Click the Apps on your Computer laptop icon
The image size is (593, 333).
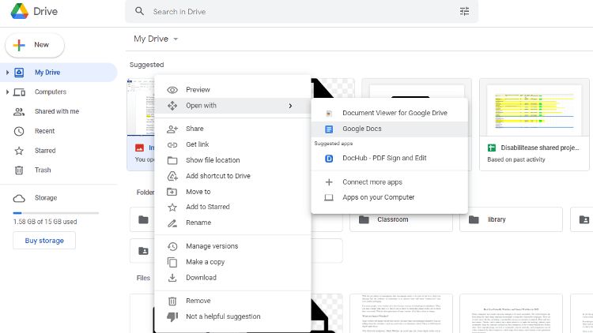click(x=329, y=197)
